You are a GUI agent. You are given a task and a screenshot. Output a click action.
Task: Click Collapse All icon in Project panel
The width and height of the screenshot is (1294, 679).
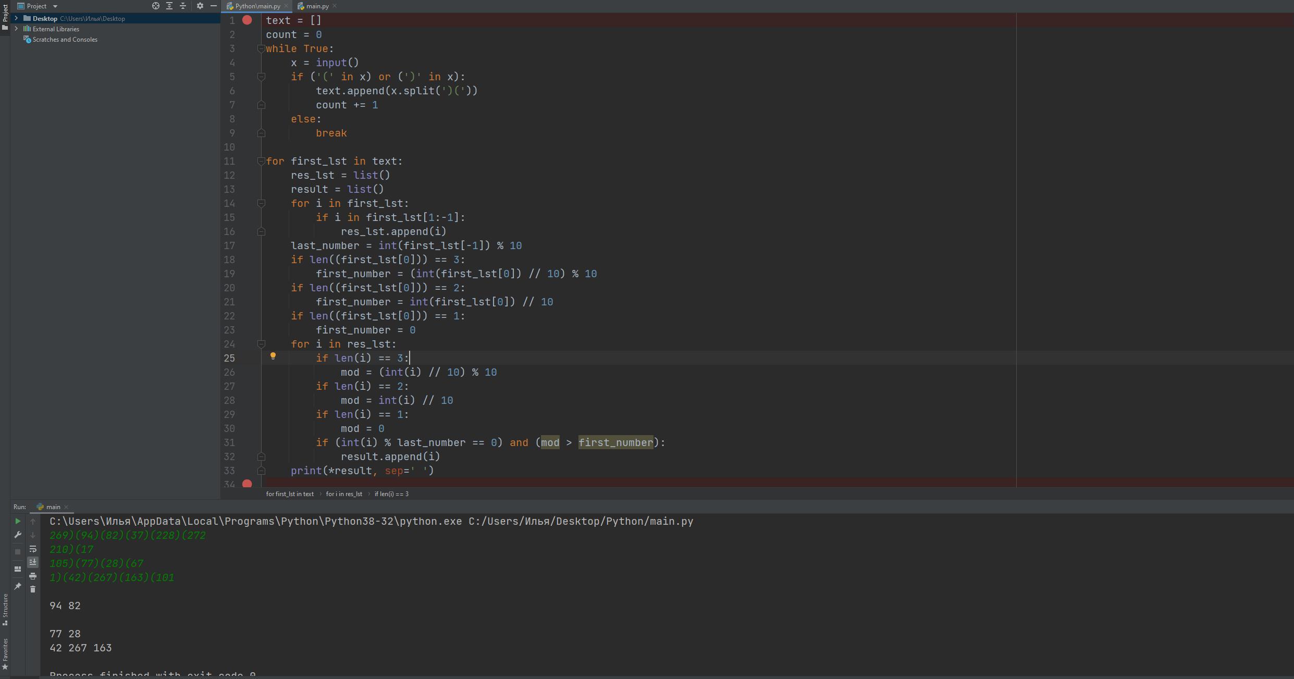[183, 6]
